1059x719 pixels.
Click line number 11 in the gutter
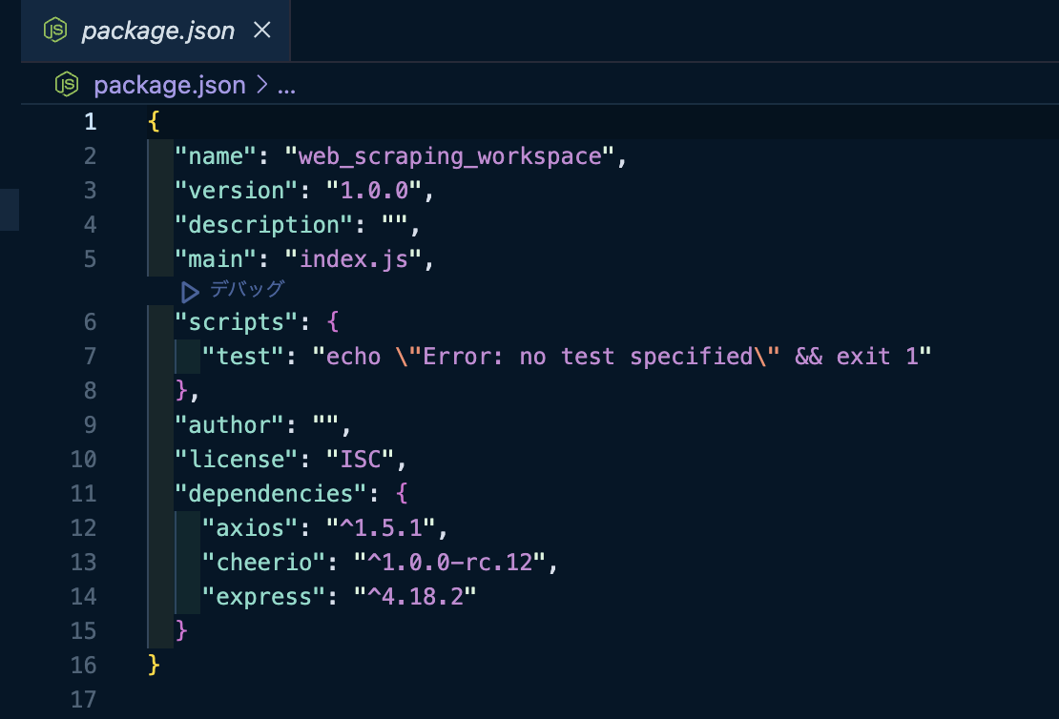84,494
